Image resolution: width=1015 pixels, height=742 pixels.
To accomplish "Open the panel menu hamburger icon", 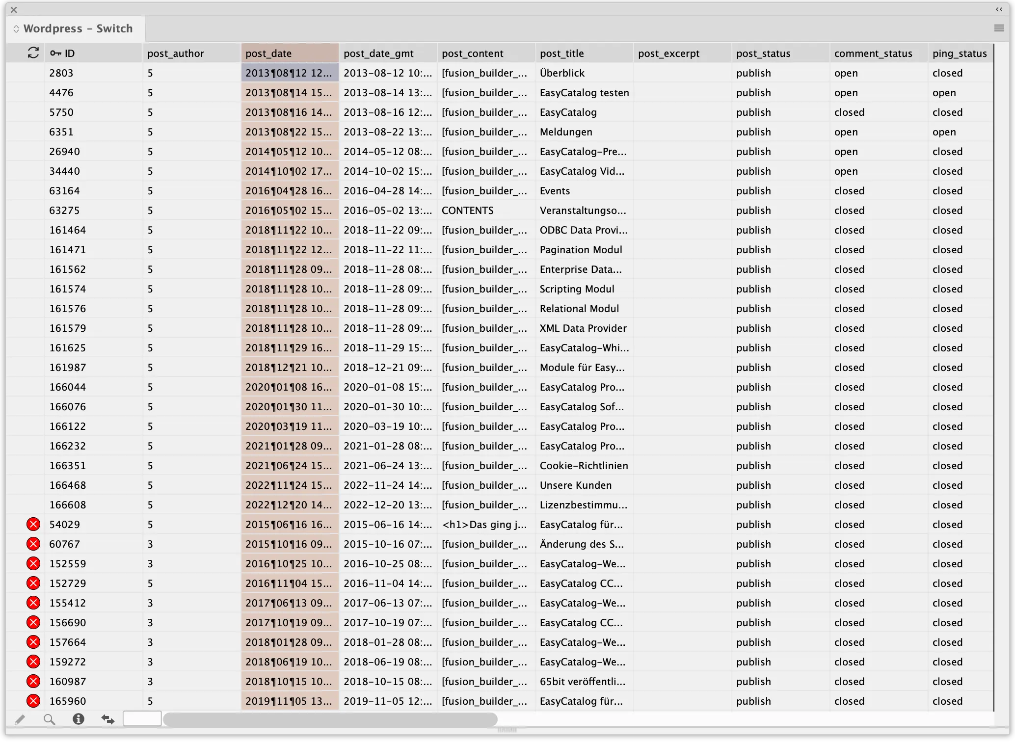I will point(999,28).
